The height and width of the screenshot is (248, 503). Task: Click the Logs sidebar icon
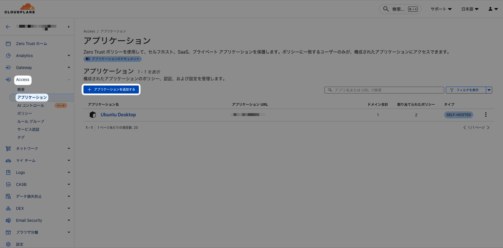8,172
